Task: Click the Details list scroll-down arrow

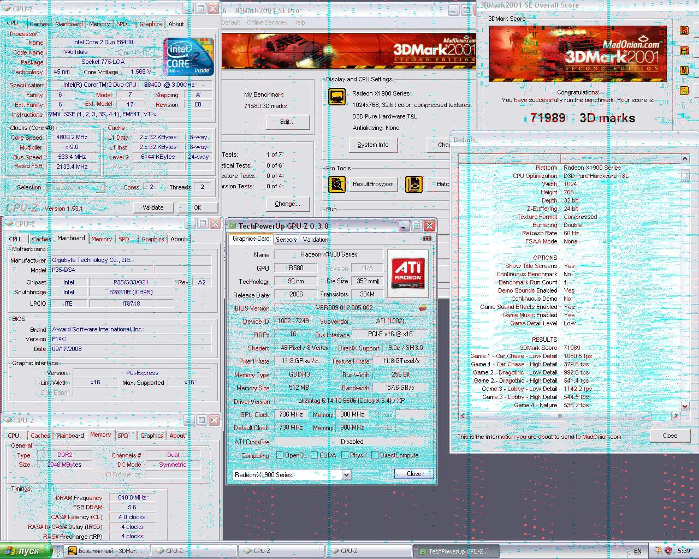Action: [x=685, y=407]
